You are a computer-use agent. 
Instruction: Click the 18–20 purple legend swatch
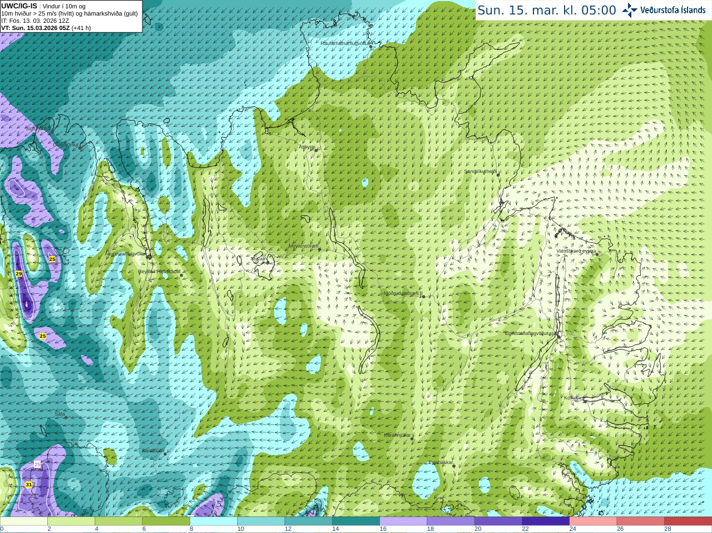click(451, 521)
